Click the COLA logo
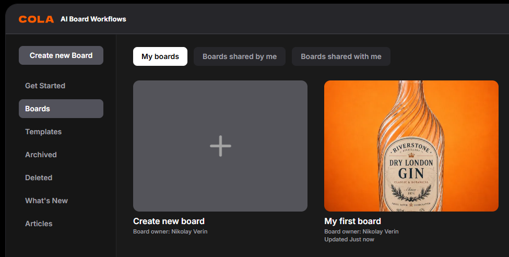 (36, 19)
